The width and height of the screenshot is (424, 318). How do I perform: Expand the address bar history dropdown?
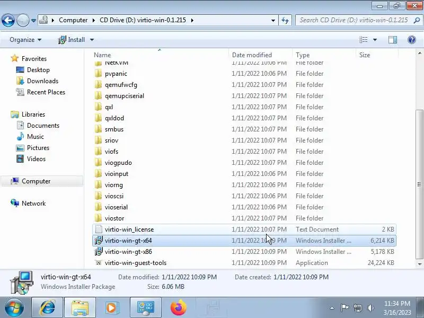273,20
